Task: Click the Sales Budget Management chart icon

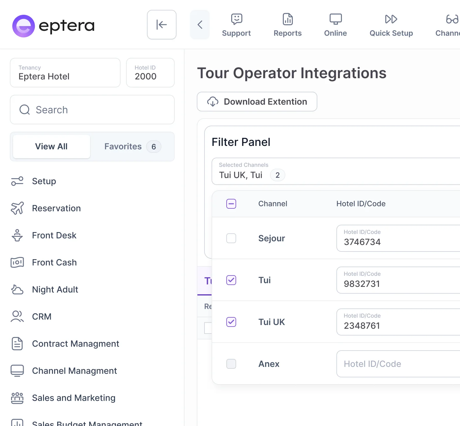Action: (17, 422)
